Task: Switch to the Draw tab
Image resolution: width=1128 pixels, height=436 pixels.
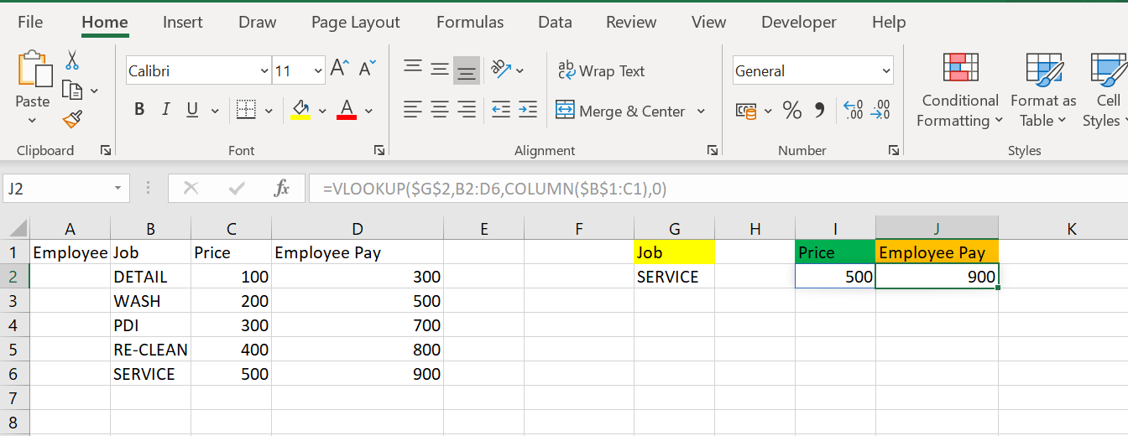Action: [x=257, y=23]
